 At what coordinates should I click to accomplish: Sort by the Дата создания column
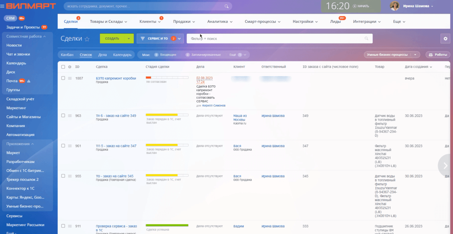click(x=418, y=67)
